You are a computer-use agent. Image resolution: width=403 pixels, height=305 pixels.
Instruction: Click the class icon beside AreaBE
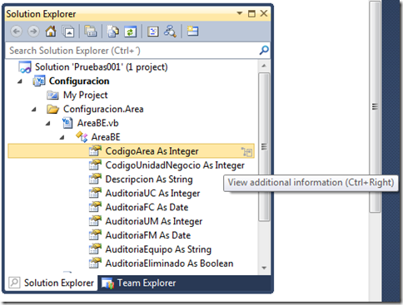[82, 137]
